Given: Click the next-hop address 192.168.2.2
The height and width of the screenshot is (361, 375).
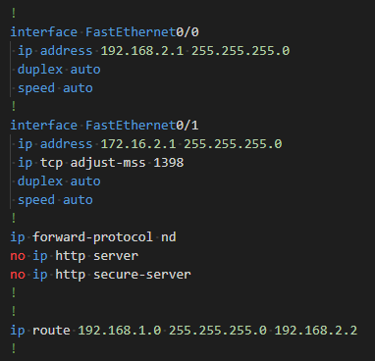Looking at the screenshot, I should pos(316,331).
